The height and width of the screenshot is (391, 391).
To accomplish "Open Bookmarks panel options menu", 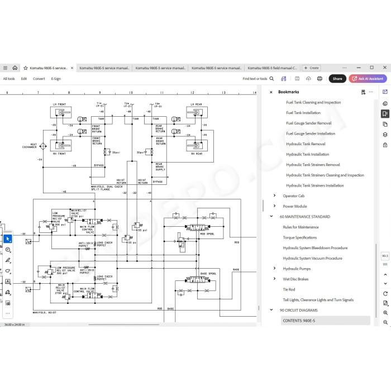I will (371, 92).
